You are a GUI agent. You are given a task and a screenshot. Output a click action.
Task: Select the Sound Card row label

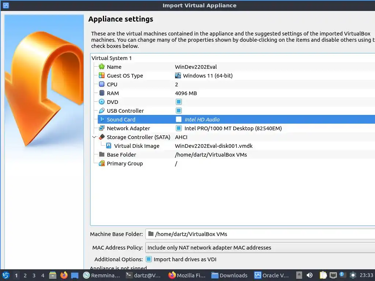coord(121,120)
